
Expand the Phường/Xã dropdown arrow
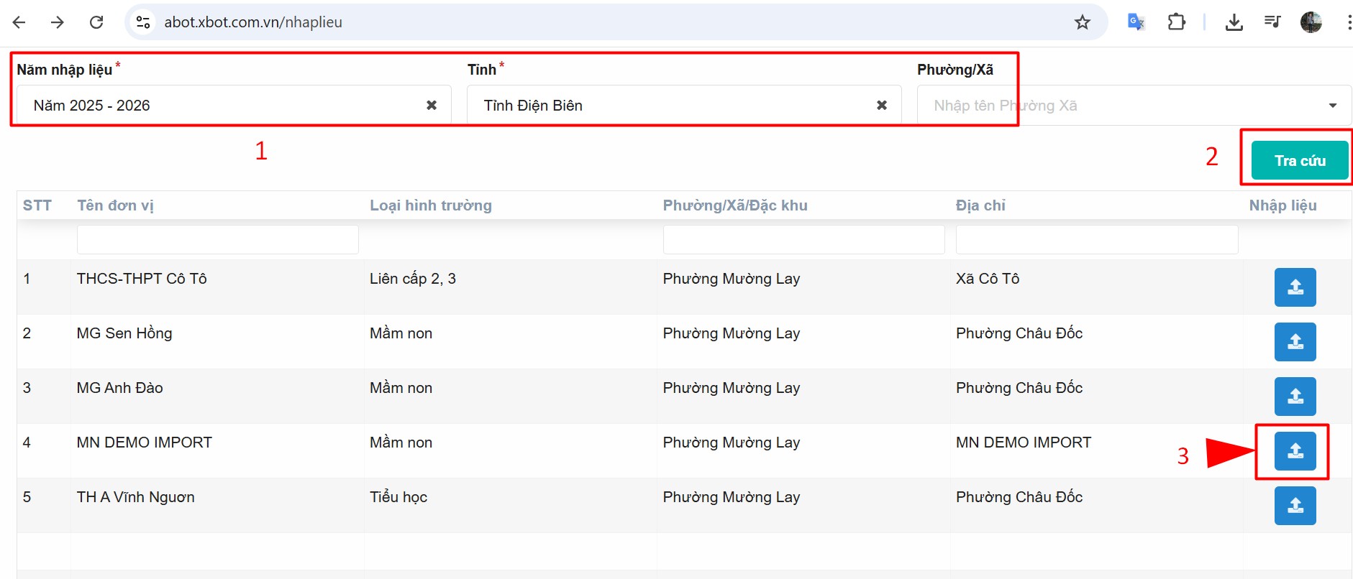(1332, 106)
